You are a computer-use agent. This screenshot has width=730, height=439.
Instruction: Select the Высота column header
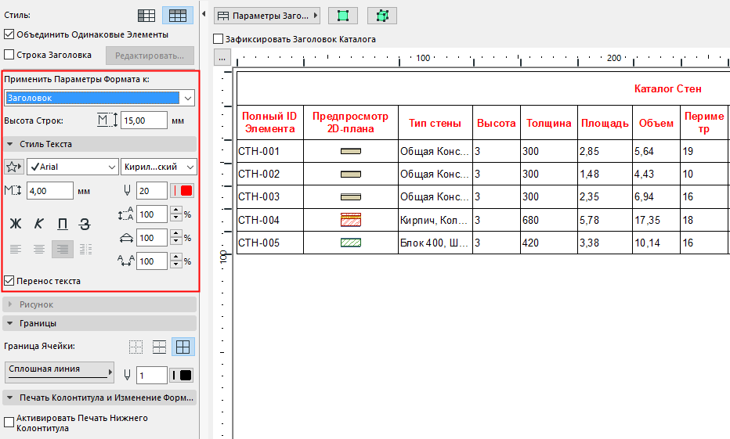pos(497,122)
